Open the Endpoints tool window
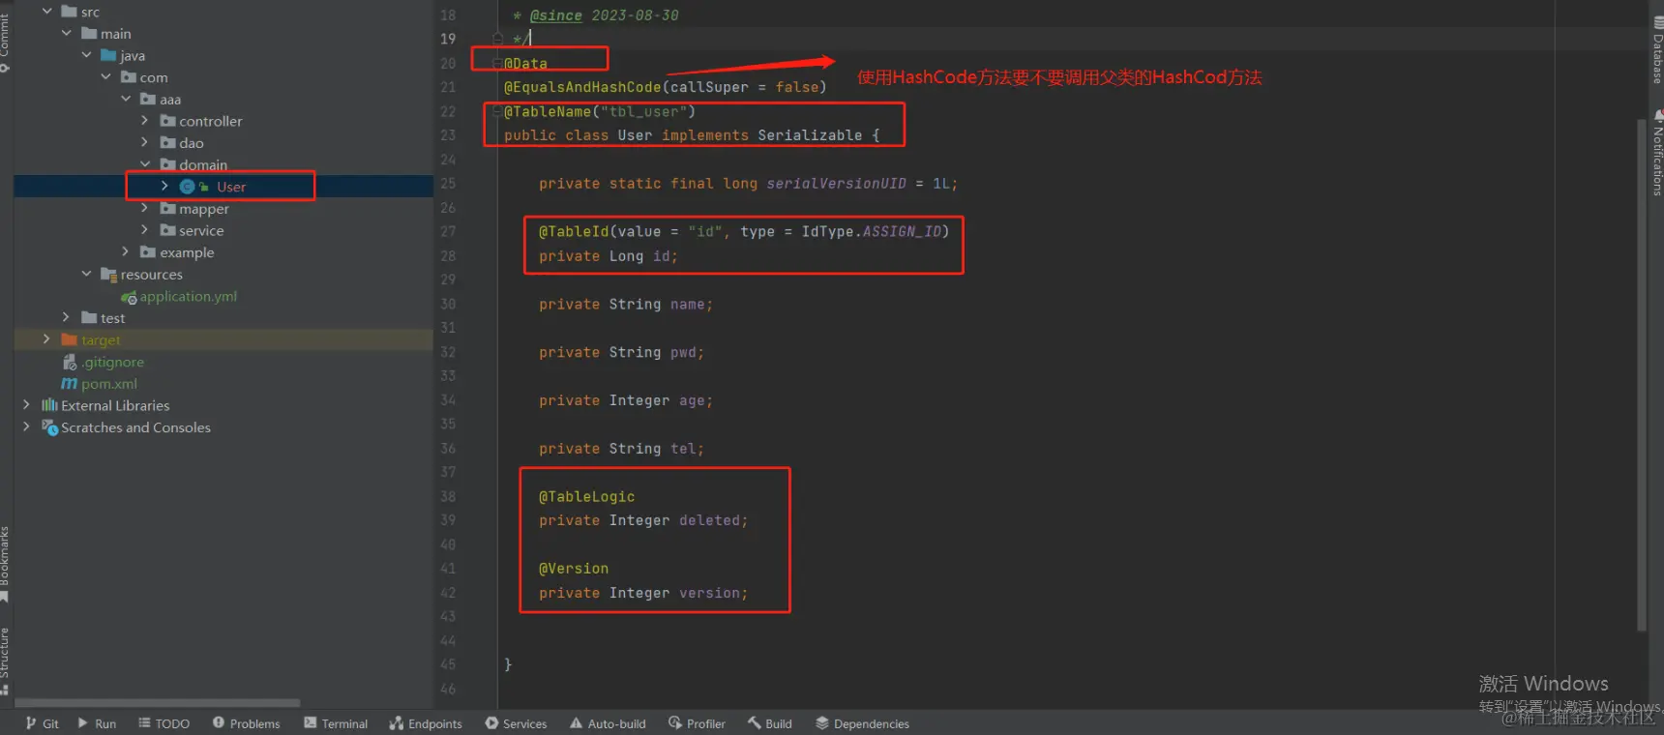 (426, 723)
